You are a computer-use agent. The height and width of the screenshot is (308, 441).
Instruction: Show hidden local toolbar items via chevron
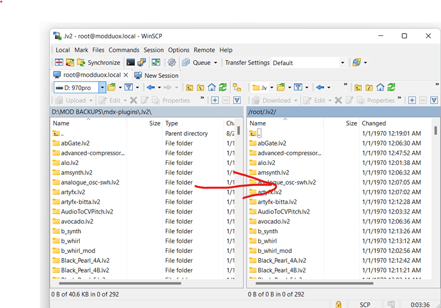(202, 98)
